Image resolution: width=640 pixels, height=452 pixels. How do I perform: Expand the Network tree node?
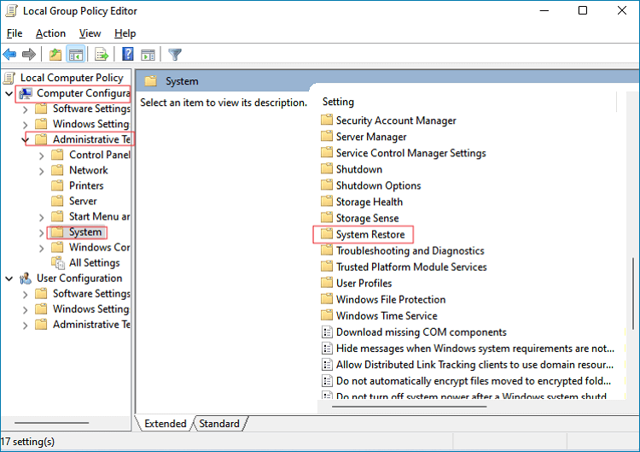(41, 171)
